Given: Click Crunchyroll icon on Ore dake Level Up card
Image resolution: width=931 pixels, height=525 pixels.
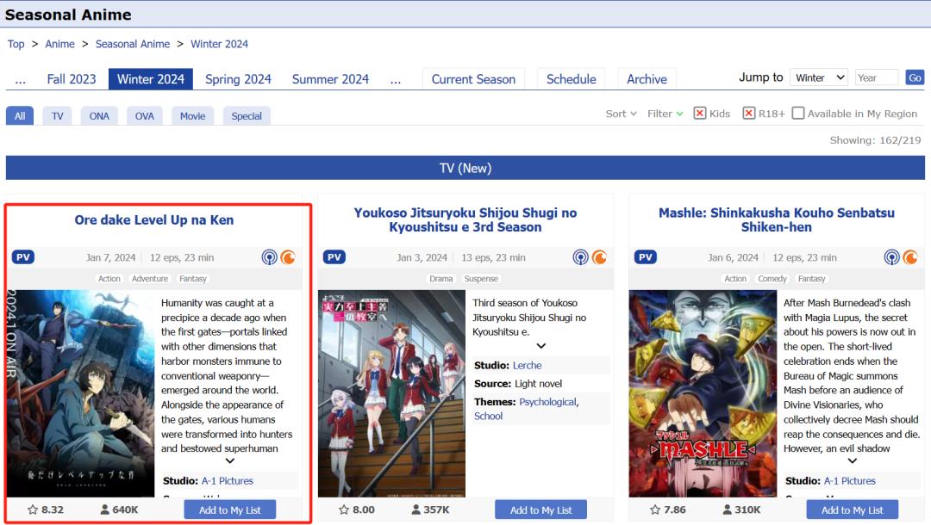Looking at the screenshot, I should click(x=288, y=257).
